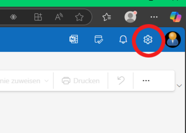Image resolution: width=186 pixels, height=133 pixels.
Task: Open more toolbar options ellipsis
Action: [146, 81]
